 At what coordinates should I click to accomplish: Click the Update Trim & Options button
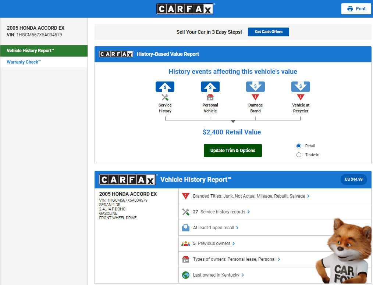[x=232, y=151]
